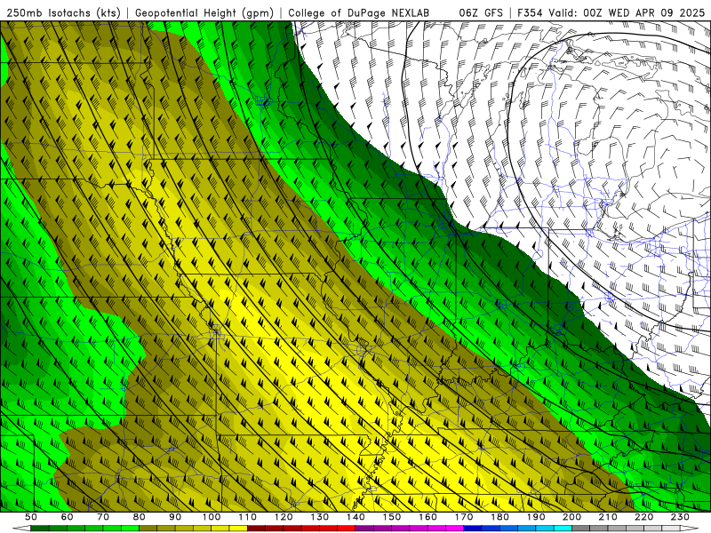Click the "230" value on the color scale

point(680,517)
